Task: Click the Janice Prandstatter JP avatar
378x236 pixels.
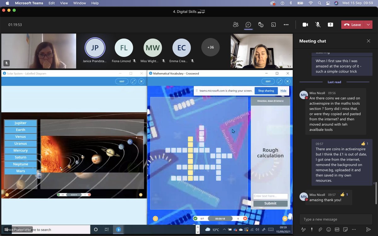Action: point(95,48)
